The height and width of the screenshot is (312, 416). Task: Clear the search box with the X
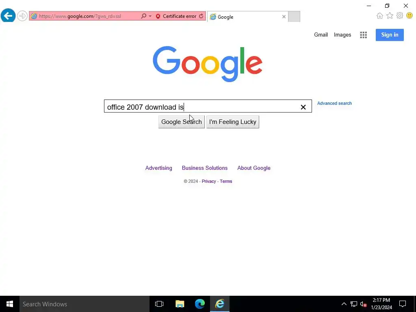[x=303, y=107]
